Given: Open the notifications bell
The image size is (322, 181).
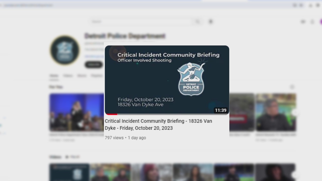Looking at the screenshot, I should pos(312,22).
